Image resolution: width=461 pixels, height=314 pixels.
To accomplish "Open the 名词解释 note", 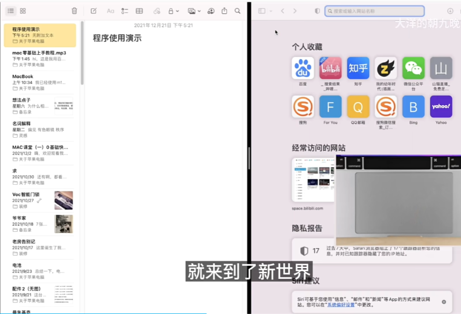I will pos(40,129).
